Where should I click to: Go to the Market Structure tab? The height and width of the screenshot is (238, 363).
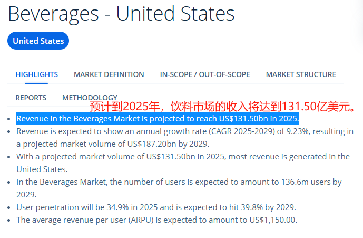pos(301,74)
